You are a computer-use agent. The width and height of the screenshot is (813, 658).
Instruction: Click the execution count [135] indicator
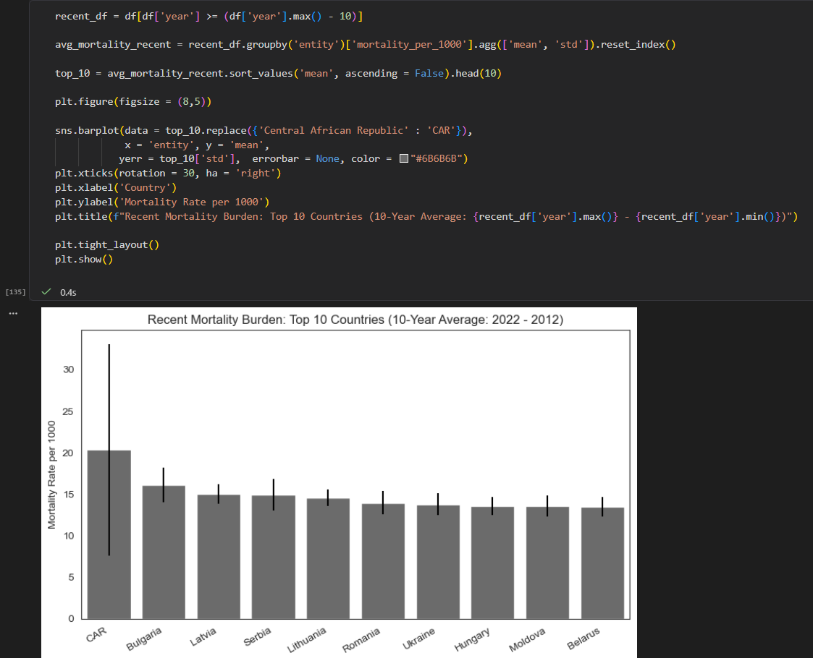pyautogui.click(x=15, y=291)
